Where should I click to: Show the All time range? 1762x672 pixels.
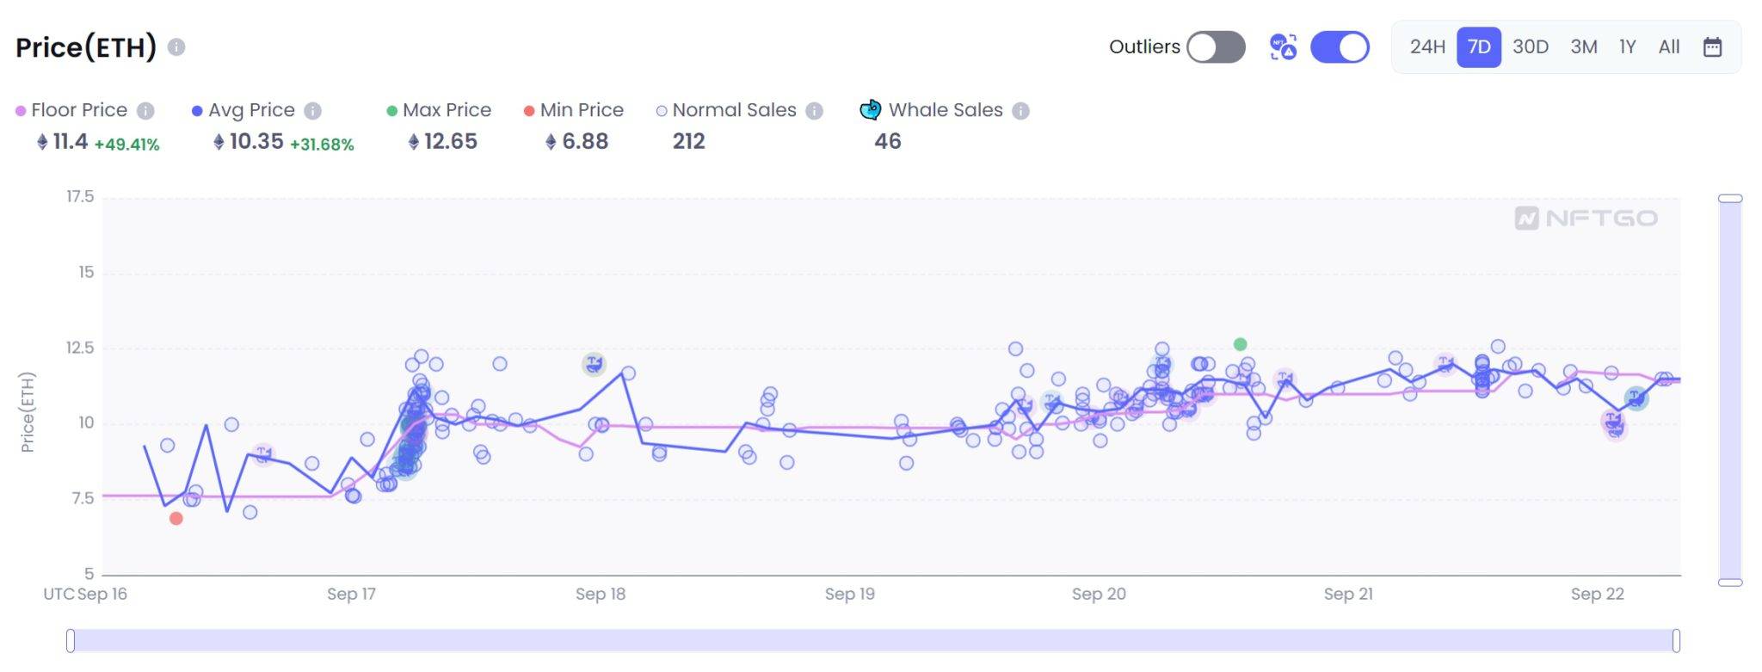click(x=1669, y=47)
